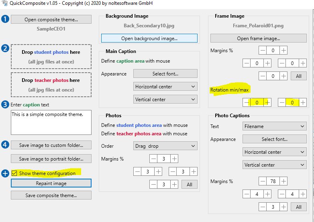The image size is (314, 222).
Task: Click the Rotation max value field
Action: [x=292, y=102]
